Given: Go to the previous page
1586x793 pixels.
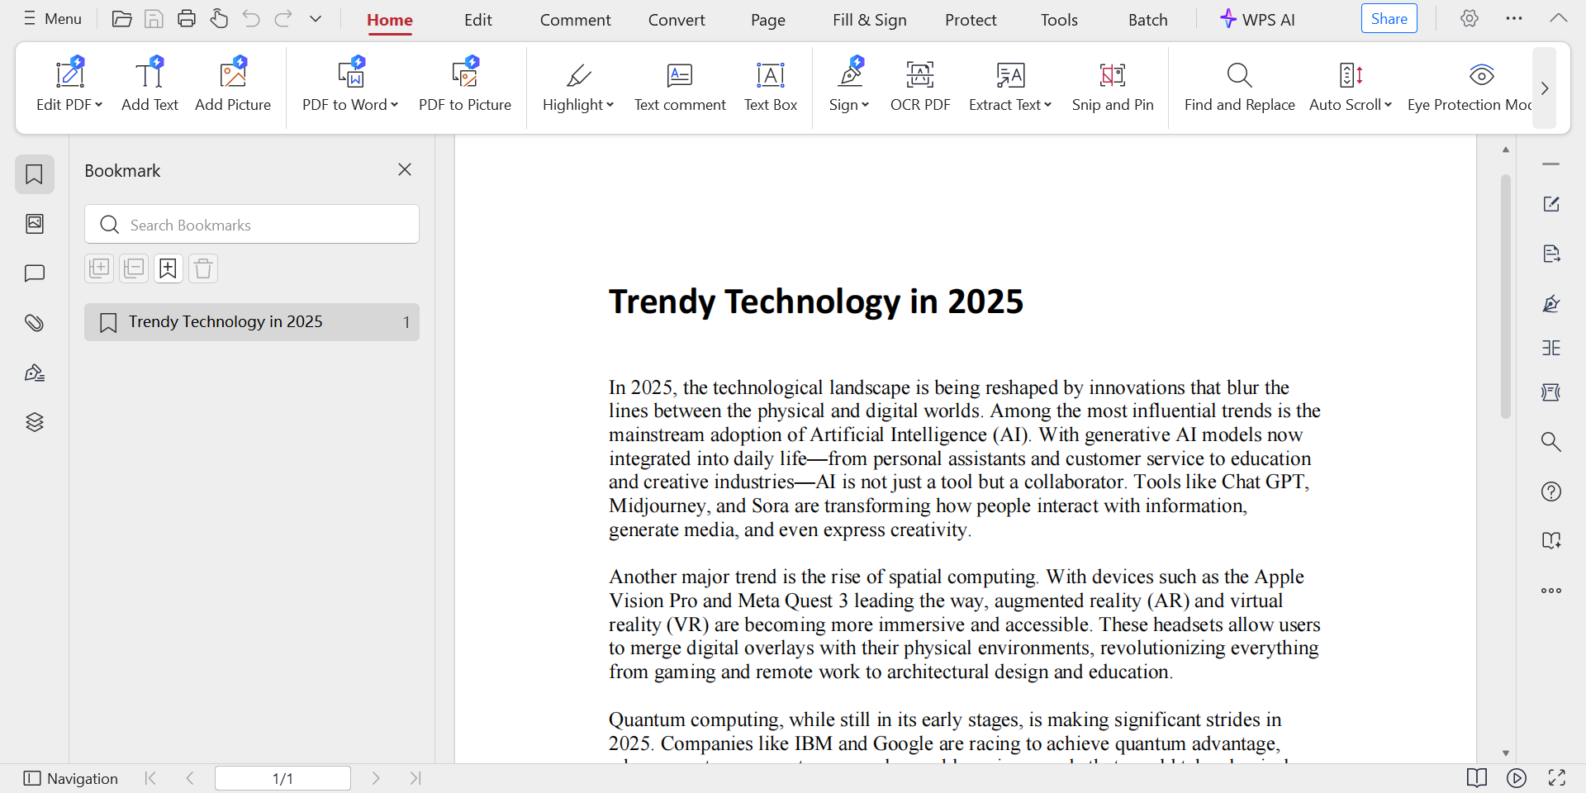Looking at the screenshot, I should coord(190,778).
